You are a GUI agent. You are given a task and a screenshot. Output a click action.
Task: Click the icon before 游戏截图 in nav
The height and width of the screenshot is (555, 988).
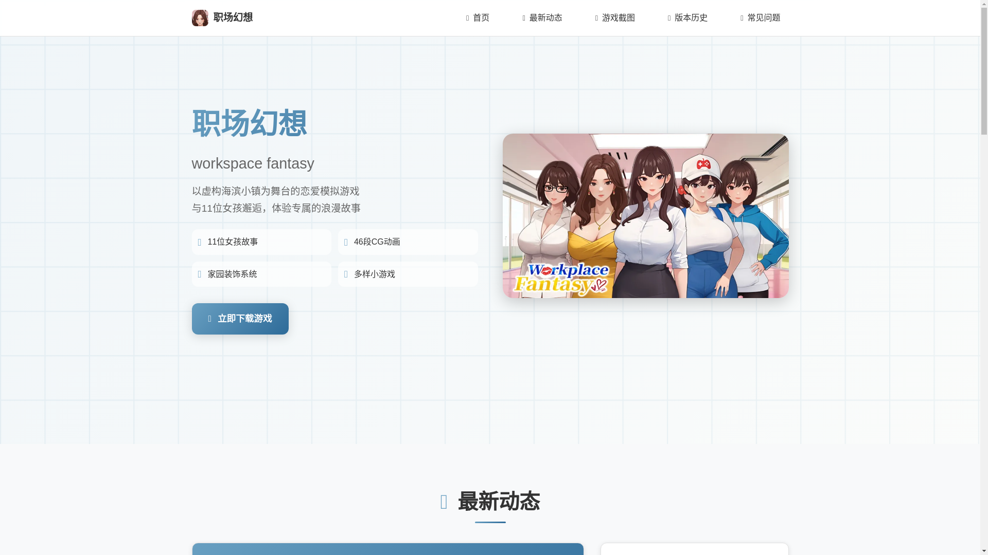pos(597,18)
